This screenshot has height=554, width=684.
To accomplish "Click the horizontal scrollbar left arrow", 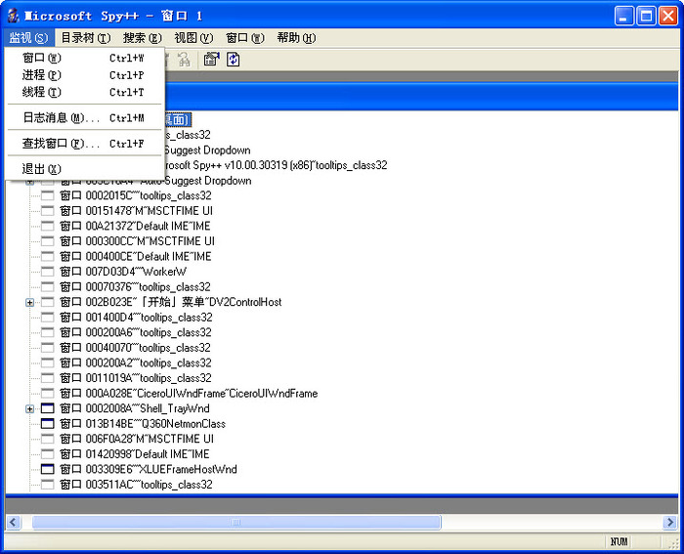I will (x=13, y=522).
